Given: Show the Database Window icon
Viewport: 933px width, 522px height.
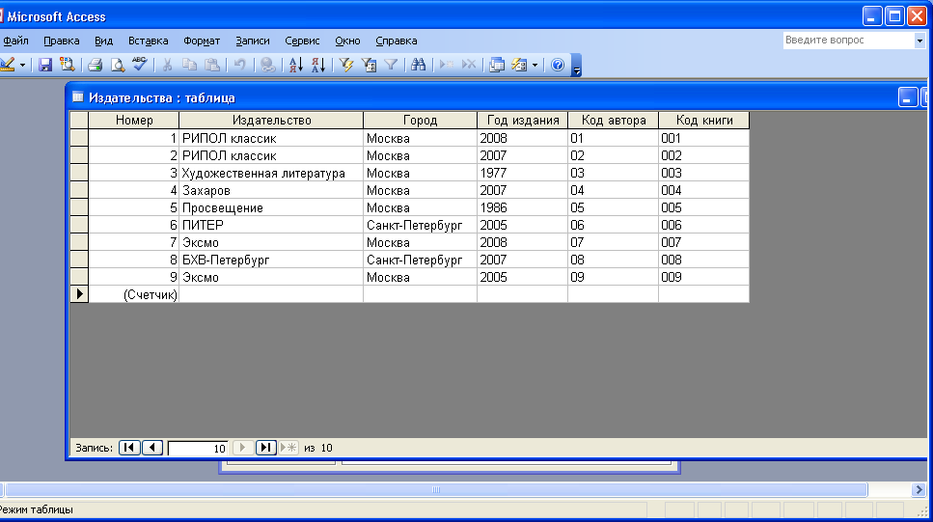Looking at the screenshot, I should [497, 65].
